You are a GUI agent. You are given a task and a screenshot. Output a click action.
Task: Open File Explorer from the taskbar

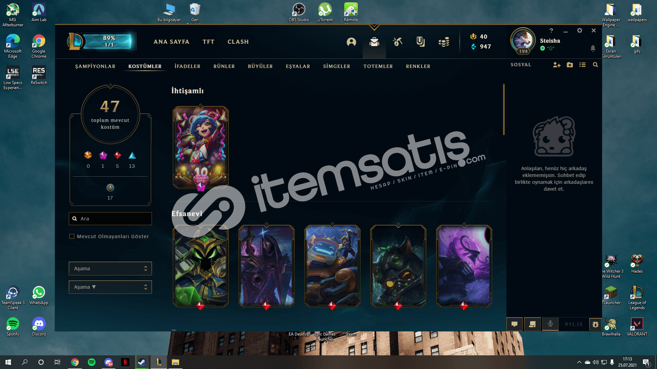pos(175,362)
